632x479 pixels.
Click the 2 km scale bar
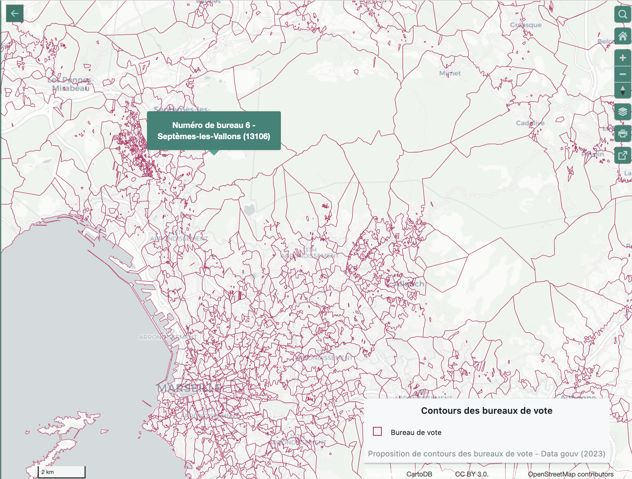pyautogui.click(x=61, y=472)
